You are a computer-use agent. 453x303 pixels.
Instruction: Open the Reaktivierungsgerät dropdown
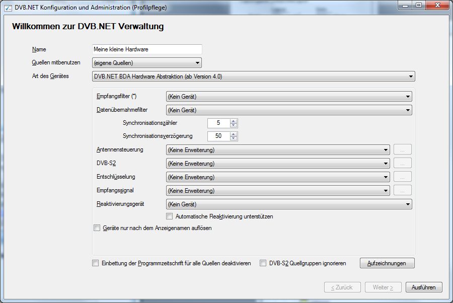289,204
